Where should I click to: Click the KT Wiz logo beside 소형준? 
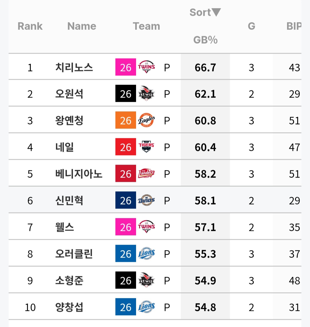coord(146,281)
